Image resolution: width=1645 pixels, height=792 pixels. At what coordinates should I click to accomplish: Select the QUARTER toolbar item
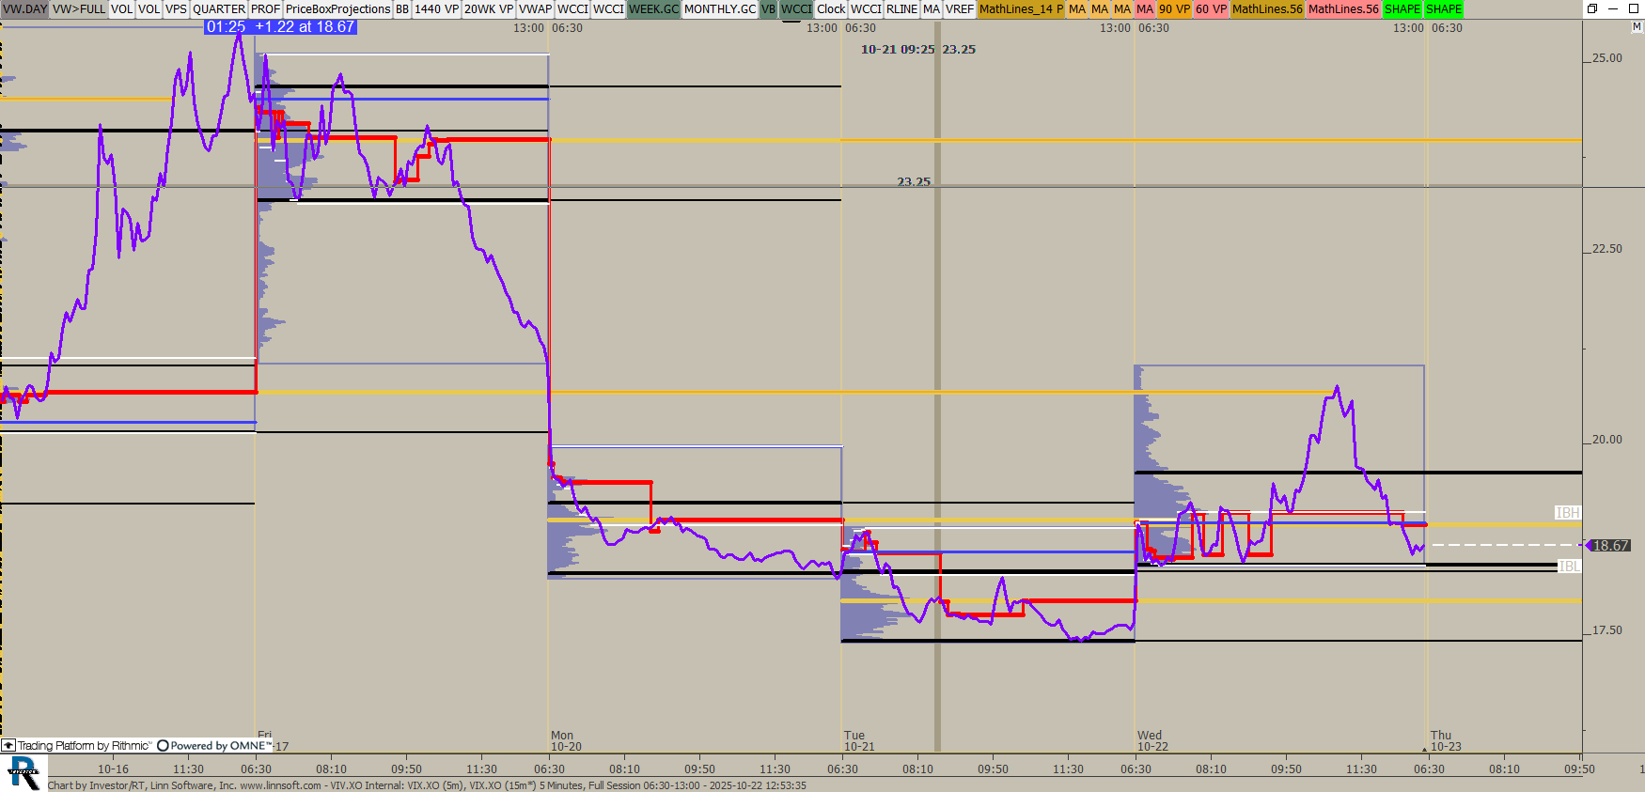tap(218, 8)
